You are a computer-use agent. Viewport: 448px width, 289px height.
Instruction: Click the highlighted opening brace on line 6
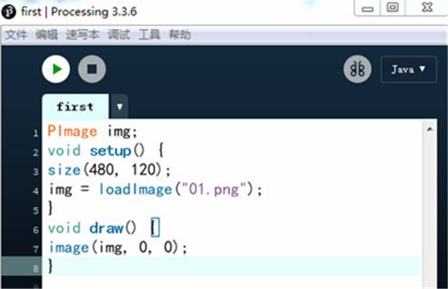click(155, 228)
